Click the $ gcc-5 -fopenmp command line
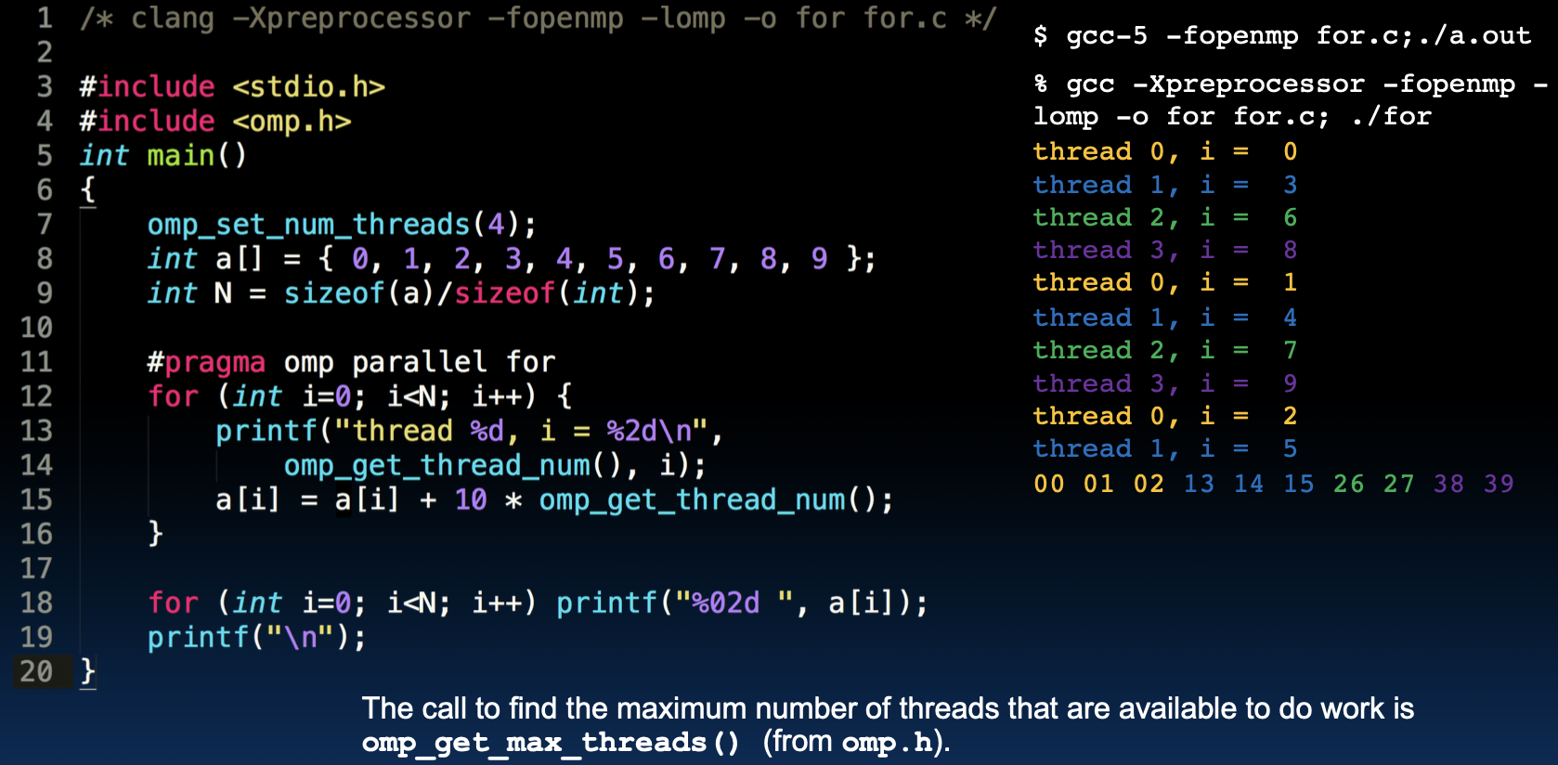 pyautogui.click(x=1281, y=36)
